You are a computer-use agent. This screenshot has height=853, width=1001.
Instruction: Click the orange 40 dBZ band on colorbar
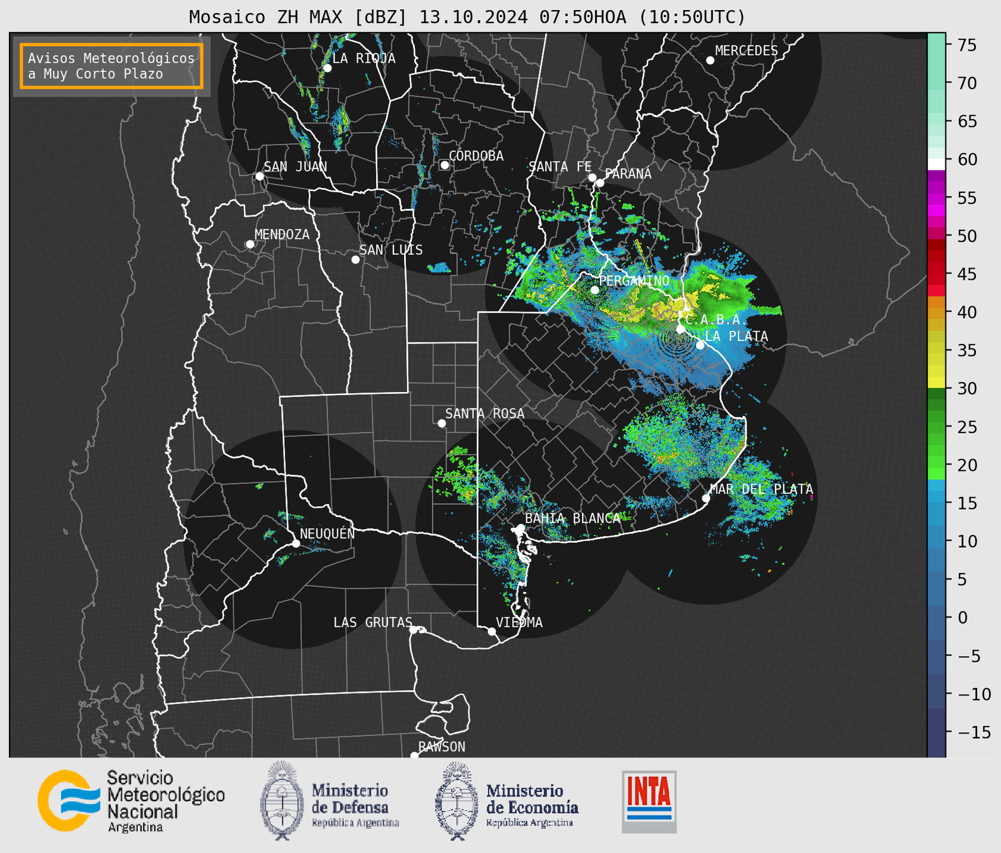point(936,313)
